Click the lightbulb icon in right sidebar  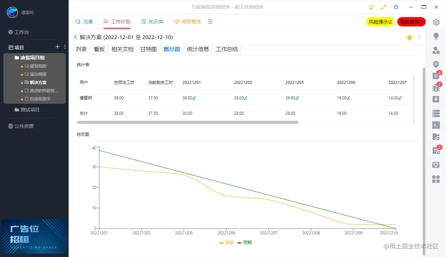pyautogui.click(x=436, y=36)
